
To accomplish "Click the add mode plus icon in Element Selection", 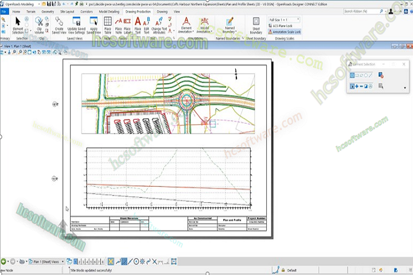I will pyautogui.click(x=357, y=86).
